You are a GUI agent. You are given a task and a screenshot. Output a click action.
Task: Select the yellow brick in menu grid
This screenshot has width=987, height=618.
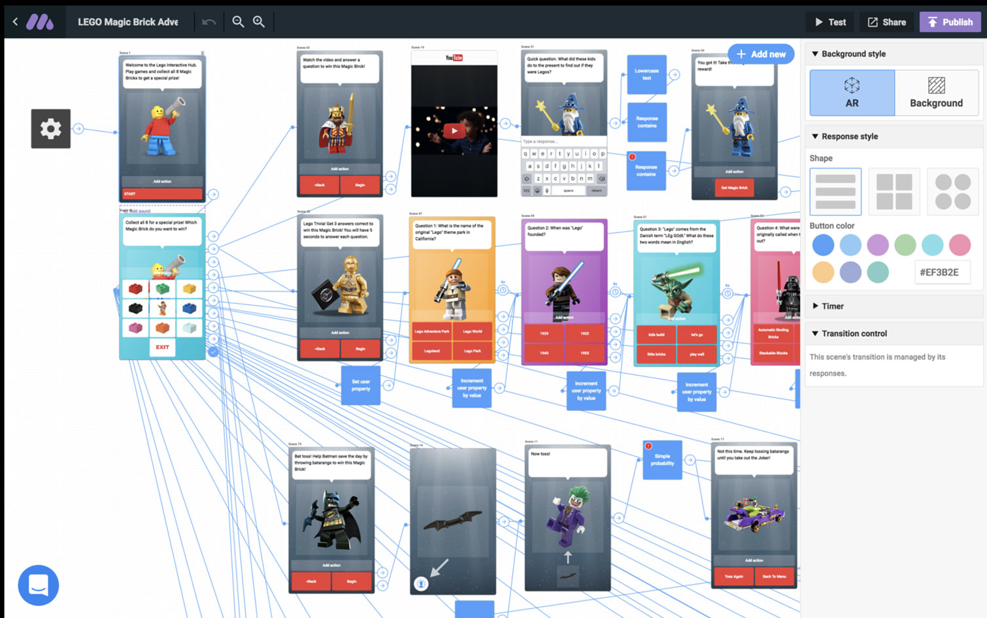(189, 289)
